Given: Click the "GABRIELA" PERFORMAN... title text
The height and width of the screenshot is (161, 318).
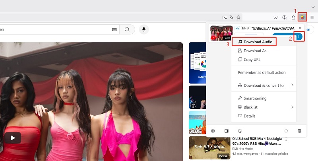Looking at the screenshot, I should click(274, 28).
